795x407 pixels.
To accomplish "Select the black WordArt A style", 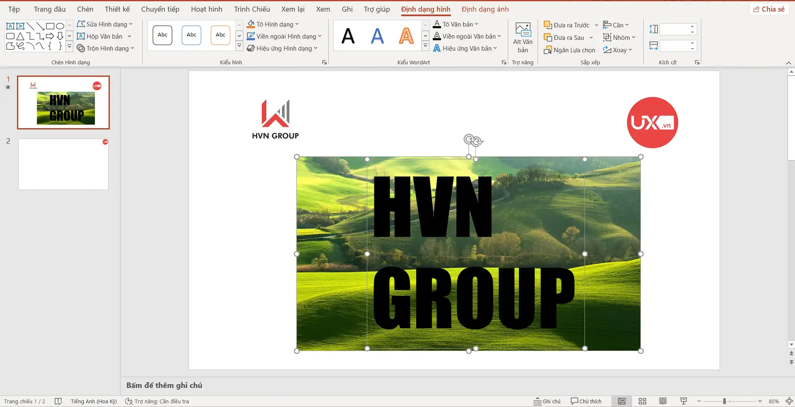I will click(x=348, y=36).
